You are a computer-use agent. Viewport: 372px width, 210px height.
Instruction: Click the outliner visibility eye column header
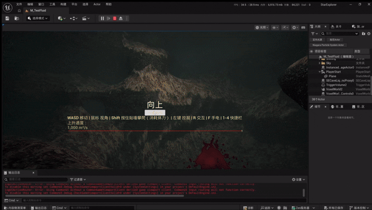312,51
